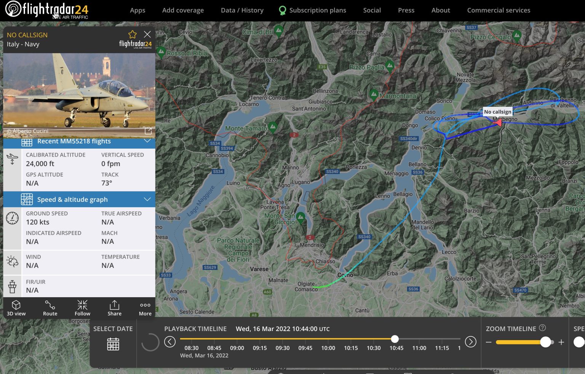Open Commercial services
Screen dimensions: 585x374
[x=499, y=10]
